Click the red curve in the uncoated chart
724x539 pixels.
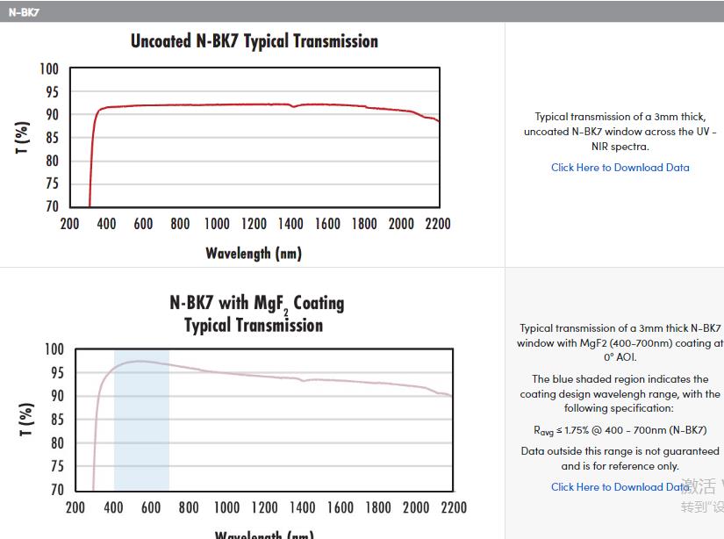(219, 105)
